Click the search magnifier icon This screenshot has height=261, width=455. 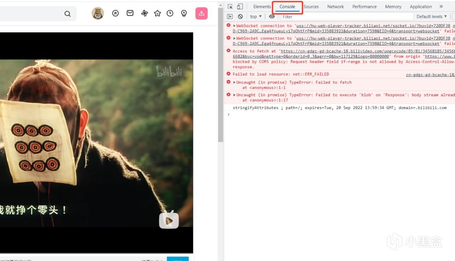pyautogui.click(x=67, y=14)
